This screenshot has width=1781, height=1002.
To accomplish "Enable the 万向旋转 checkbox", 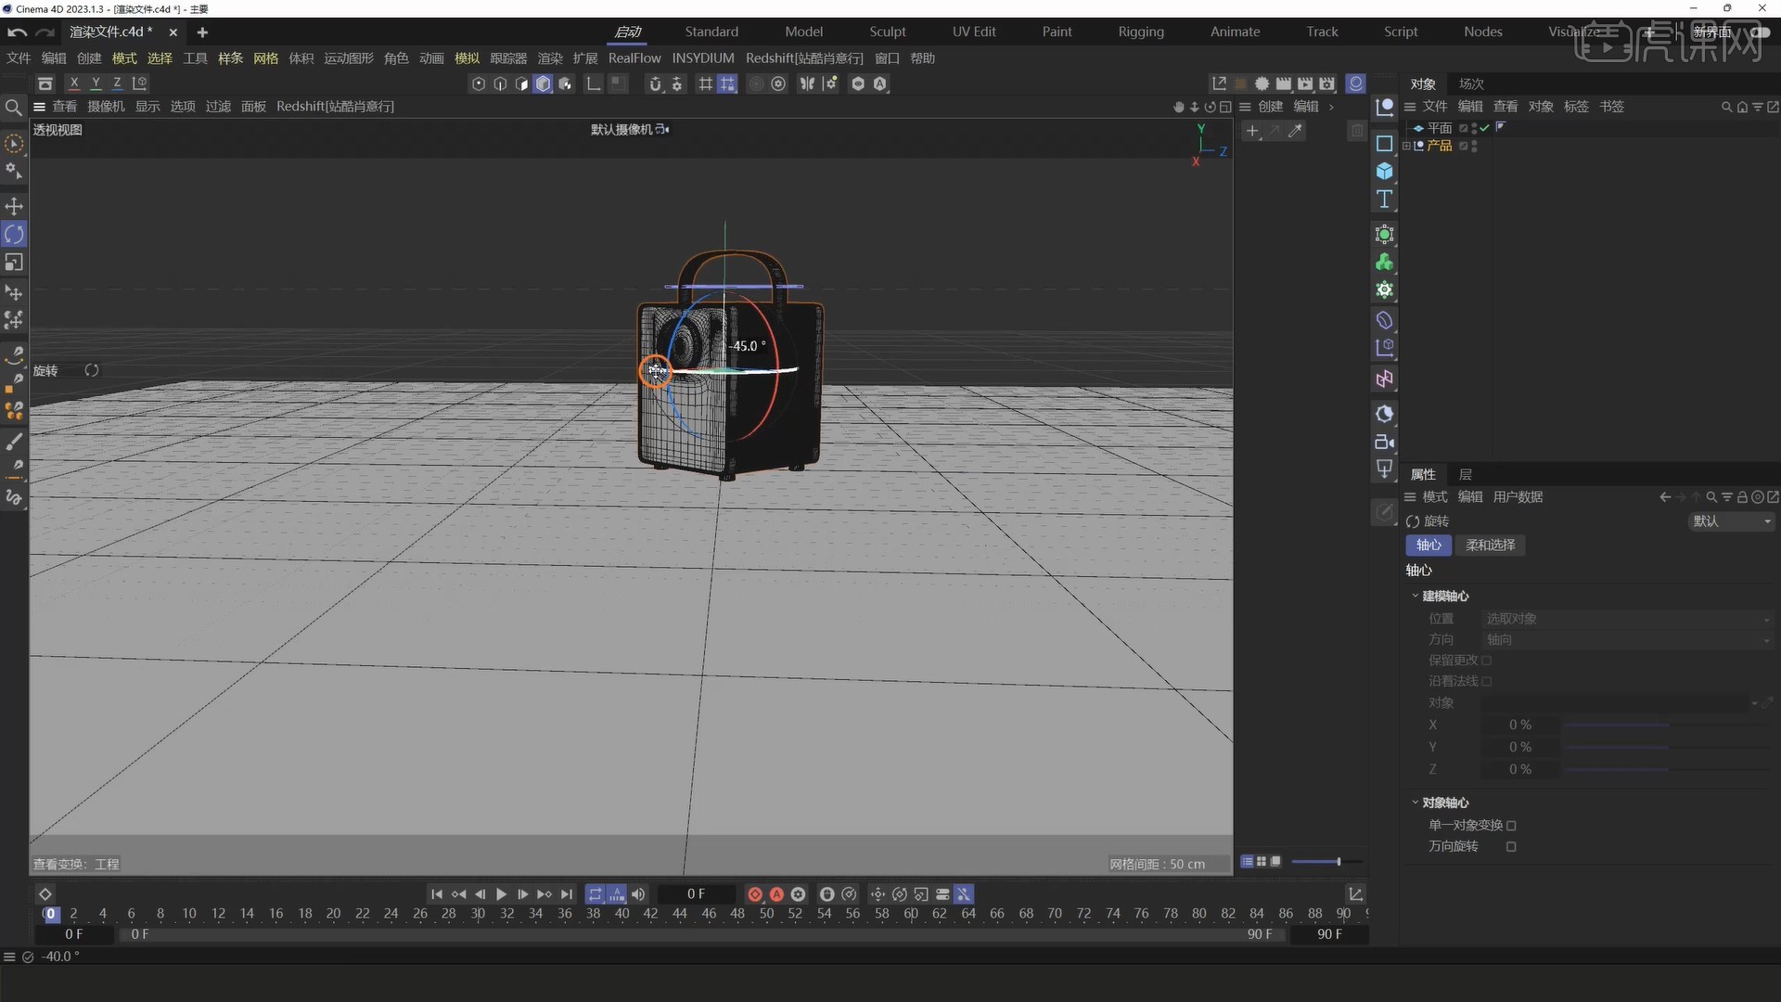I will (1512, 846).
